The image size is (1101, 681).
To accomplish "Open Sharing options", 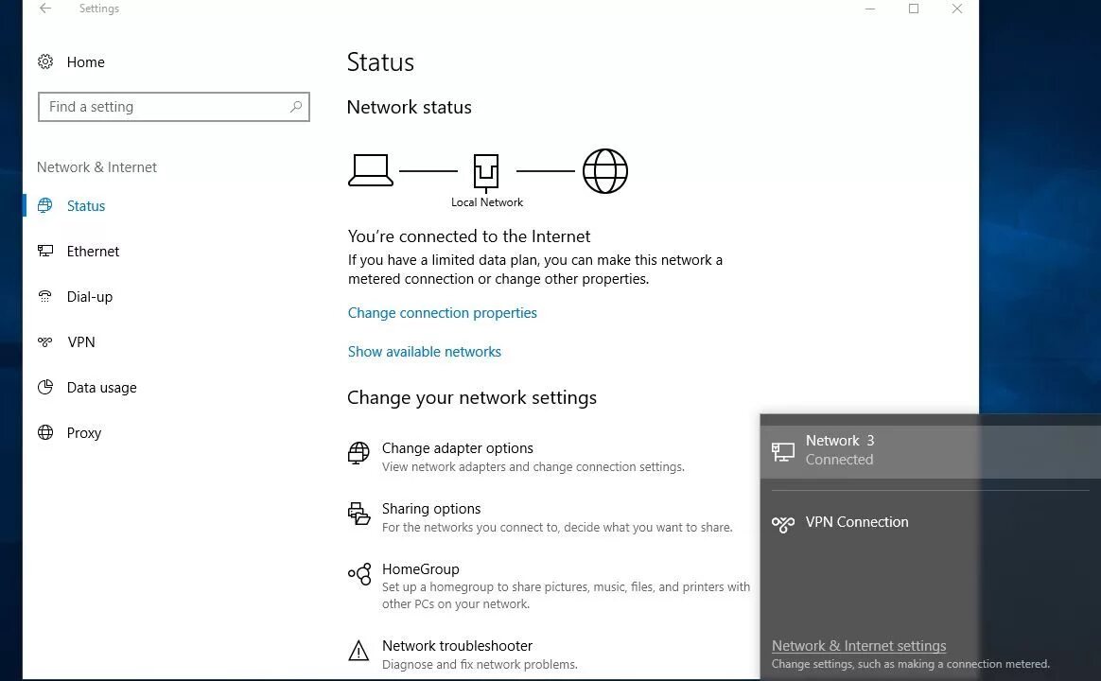I will (x=431, y=508).
